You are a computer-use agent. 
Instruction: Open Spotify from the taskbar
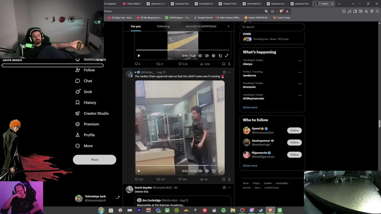(x=224, y=210)
